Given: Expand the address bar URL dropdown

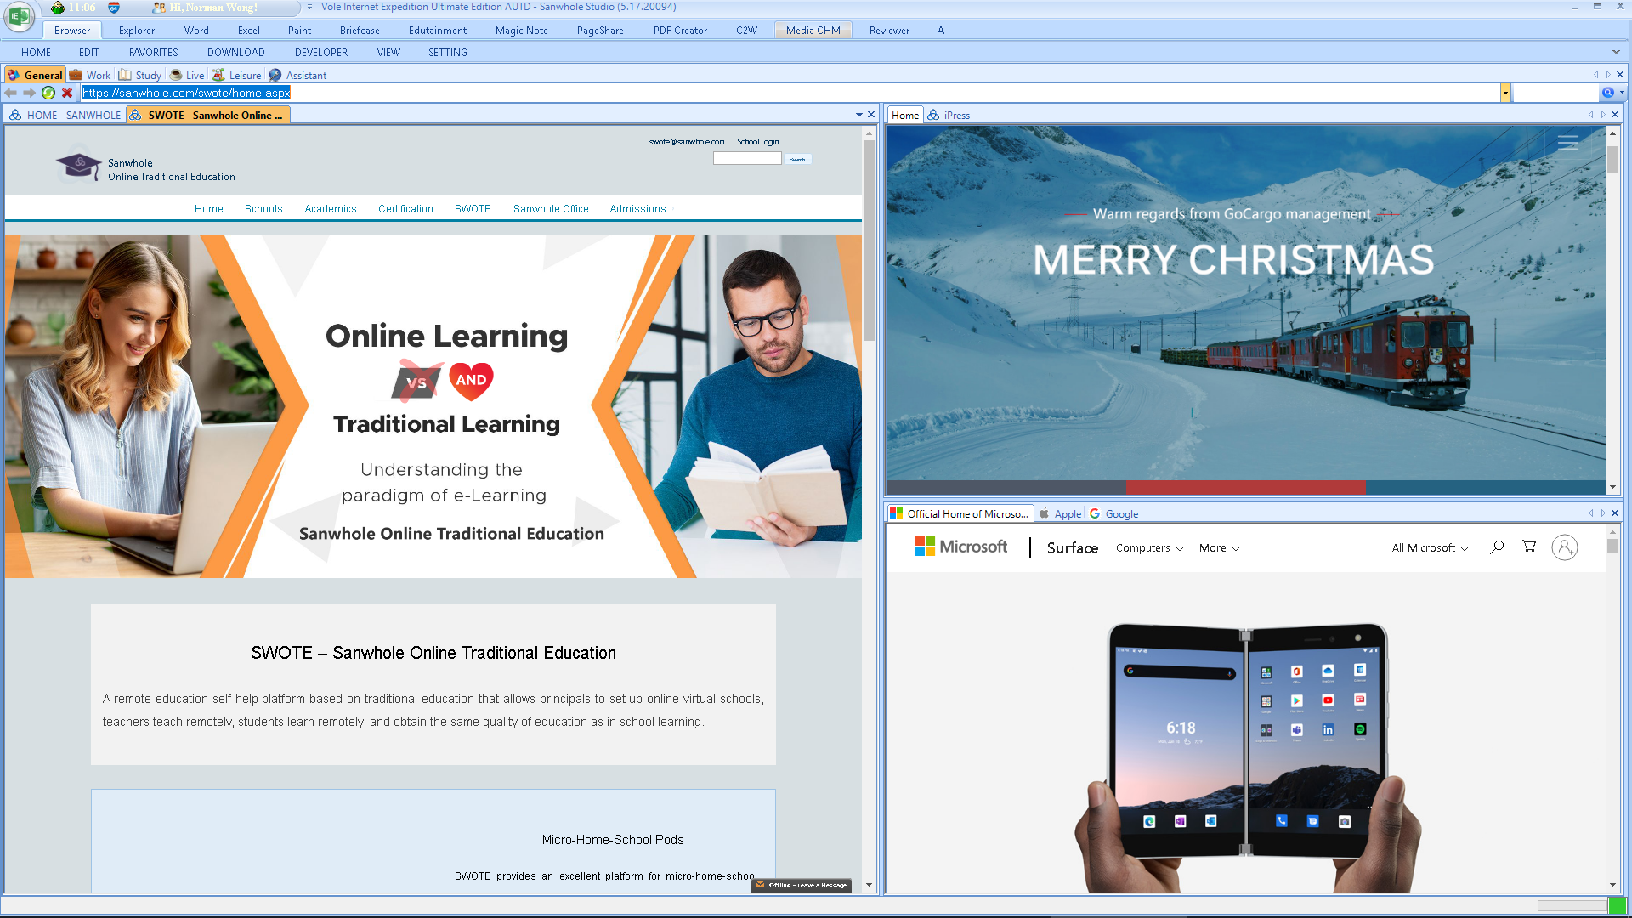Looking at the screenshot, I should click(x=1505, y=93).
